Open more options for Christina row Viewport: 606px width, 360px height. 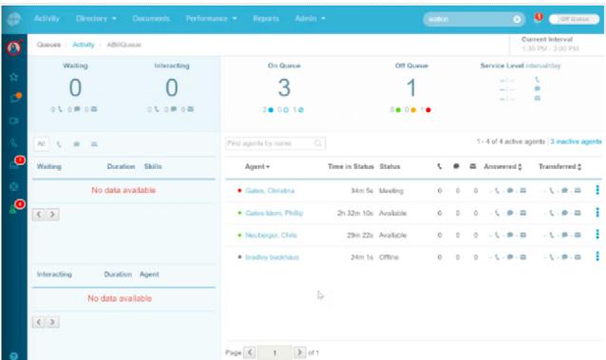point(597,190)
